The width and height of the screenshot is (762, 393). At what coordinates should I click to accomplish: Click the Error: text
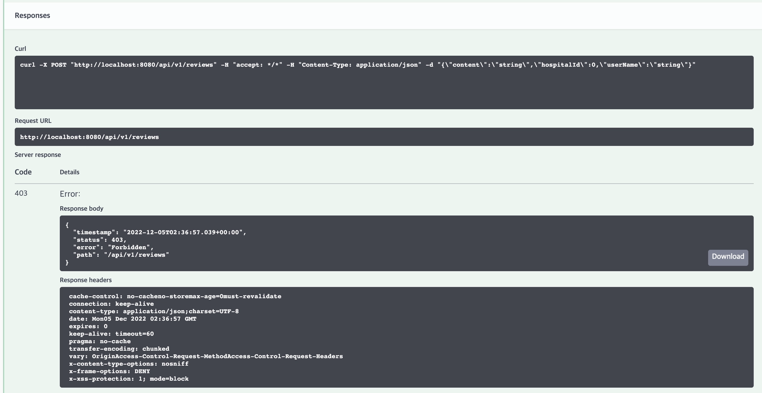[70, 194]
